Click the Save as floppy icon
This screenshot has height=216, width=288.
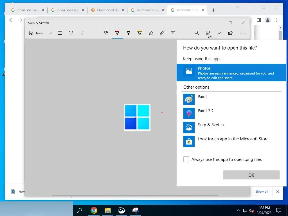click(208, 33)
